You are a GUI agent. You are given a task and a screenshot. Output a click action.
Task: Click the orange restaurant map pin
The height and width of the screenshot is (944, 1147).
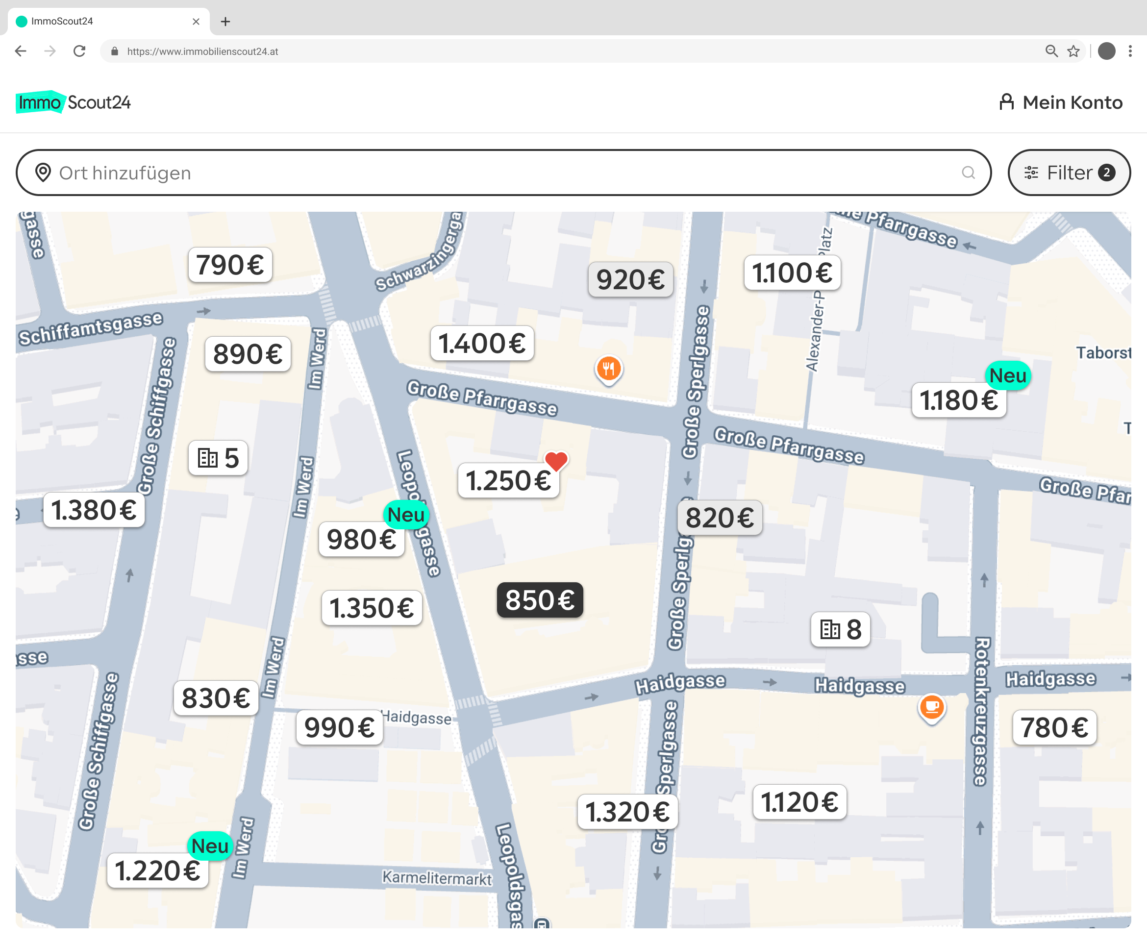pos(609,369)
